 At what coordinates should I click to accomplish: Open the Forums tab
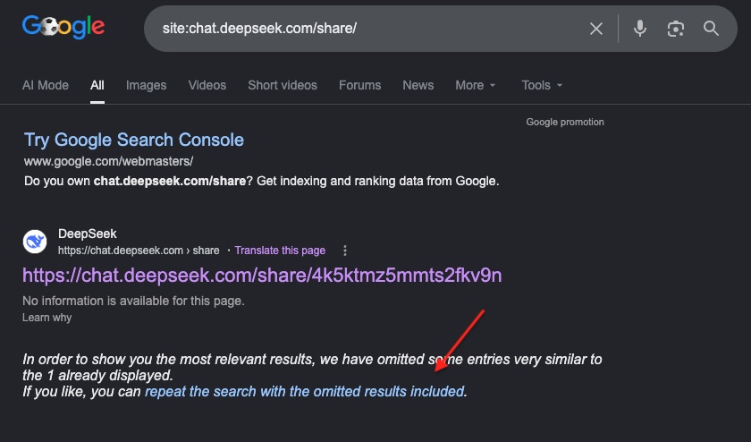359,85
